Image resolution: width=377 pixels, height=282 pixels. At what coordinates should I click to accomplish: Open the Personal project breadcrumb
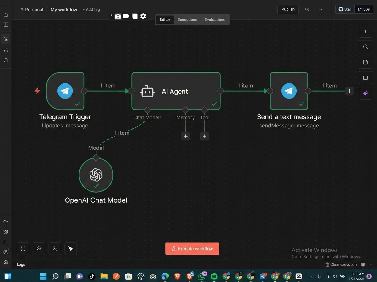pos(32,10)
